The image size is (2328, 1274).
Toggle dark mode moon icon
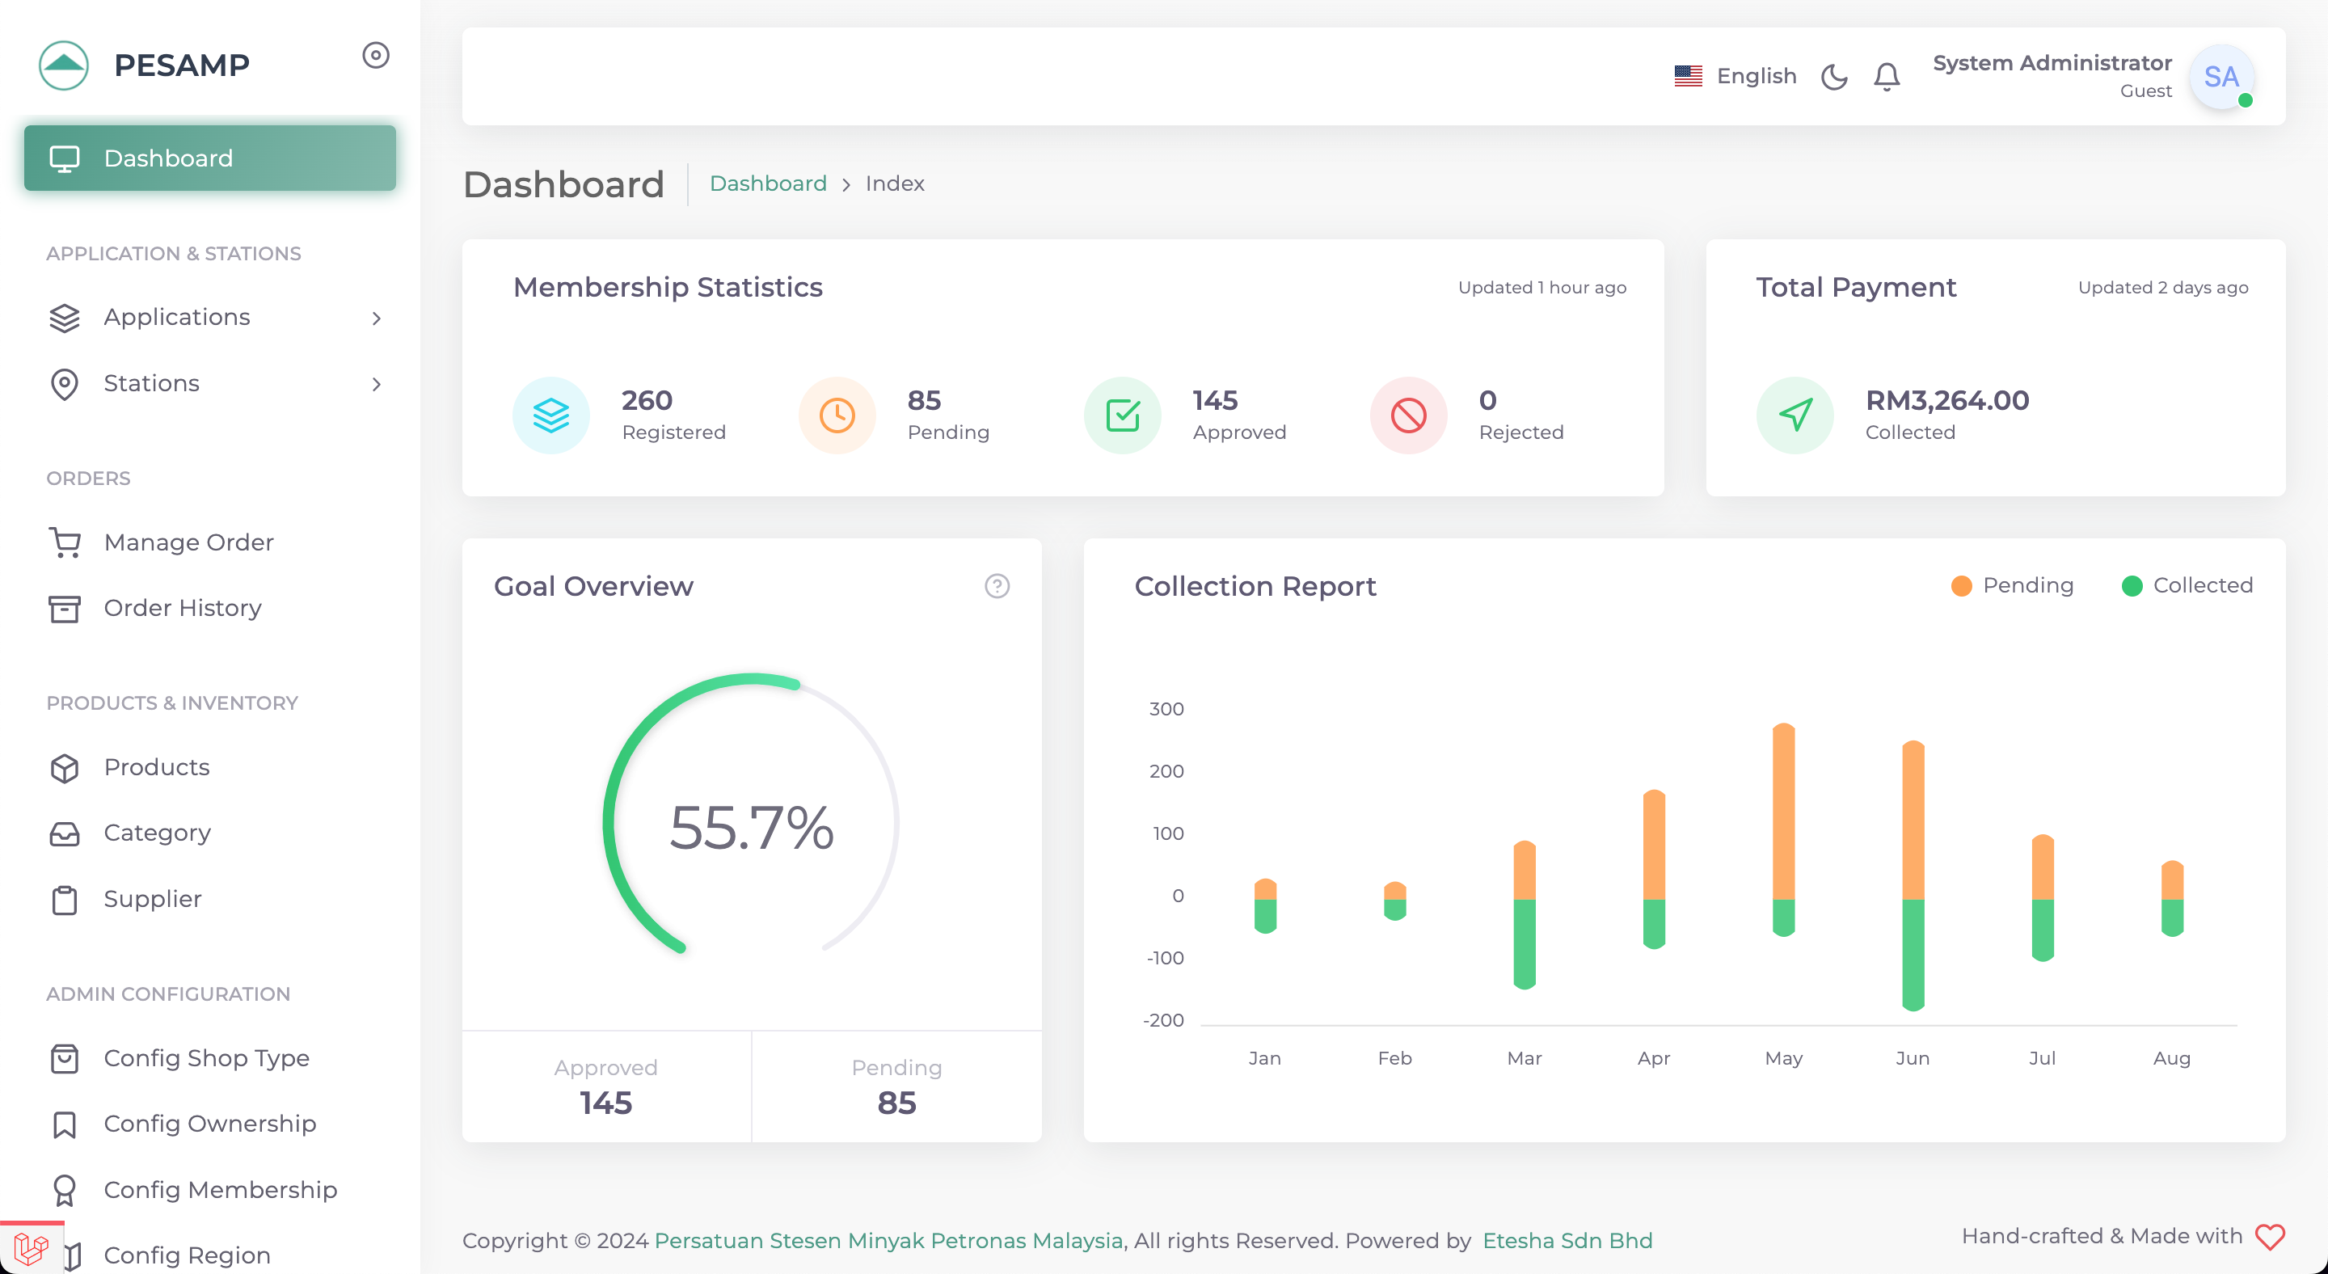[1833, 76]
